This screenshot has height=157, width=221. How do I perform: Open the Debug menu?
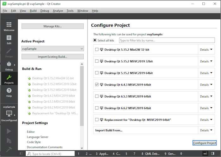click(x=45, y=11)
